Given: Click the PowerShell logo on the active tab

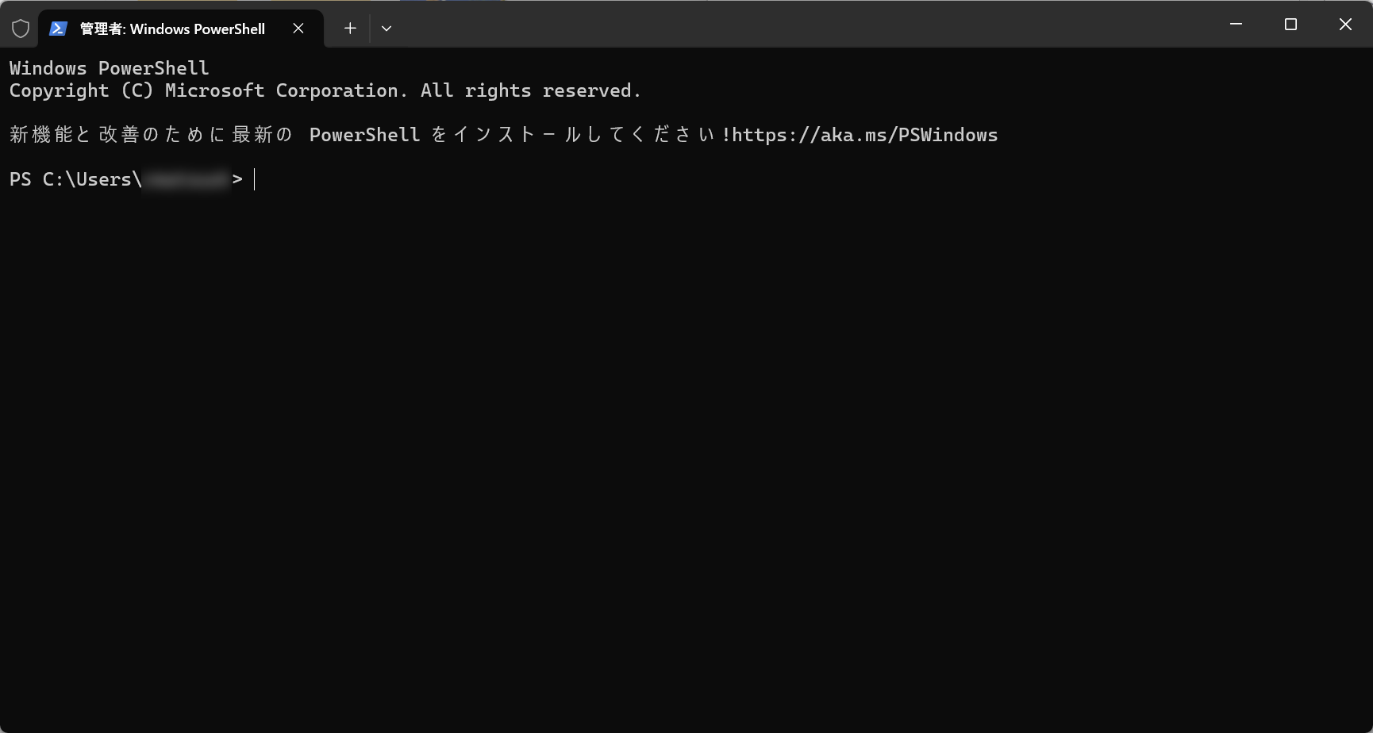Looking at the screenshot, I should pos(58,28).
